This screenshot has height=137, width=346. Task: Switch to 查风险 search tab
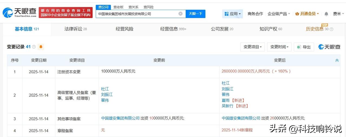tap(148, 7)
